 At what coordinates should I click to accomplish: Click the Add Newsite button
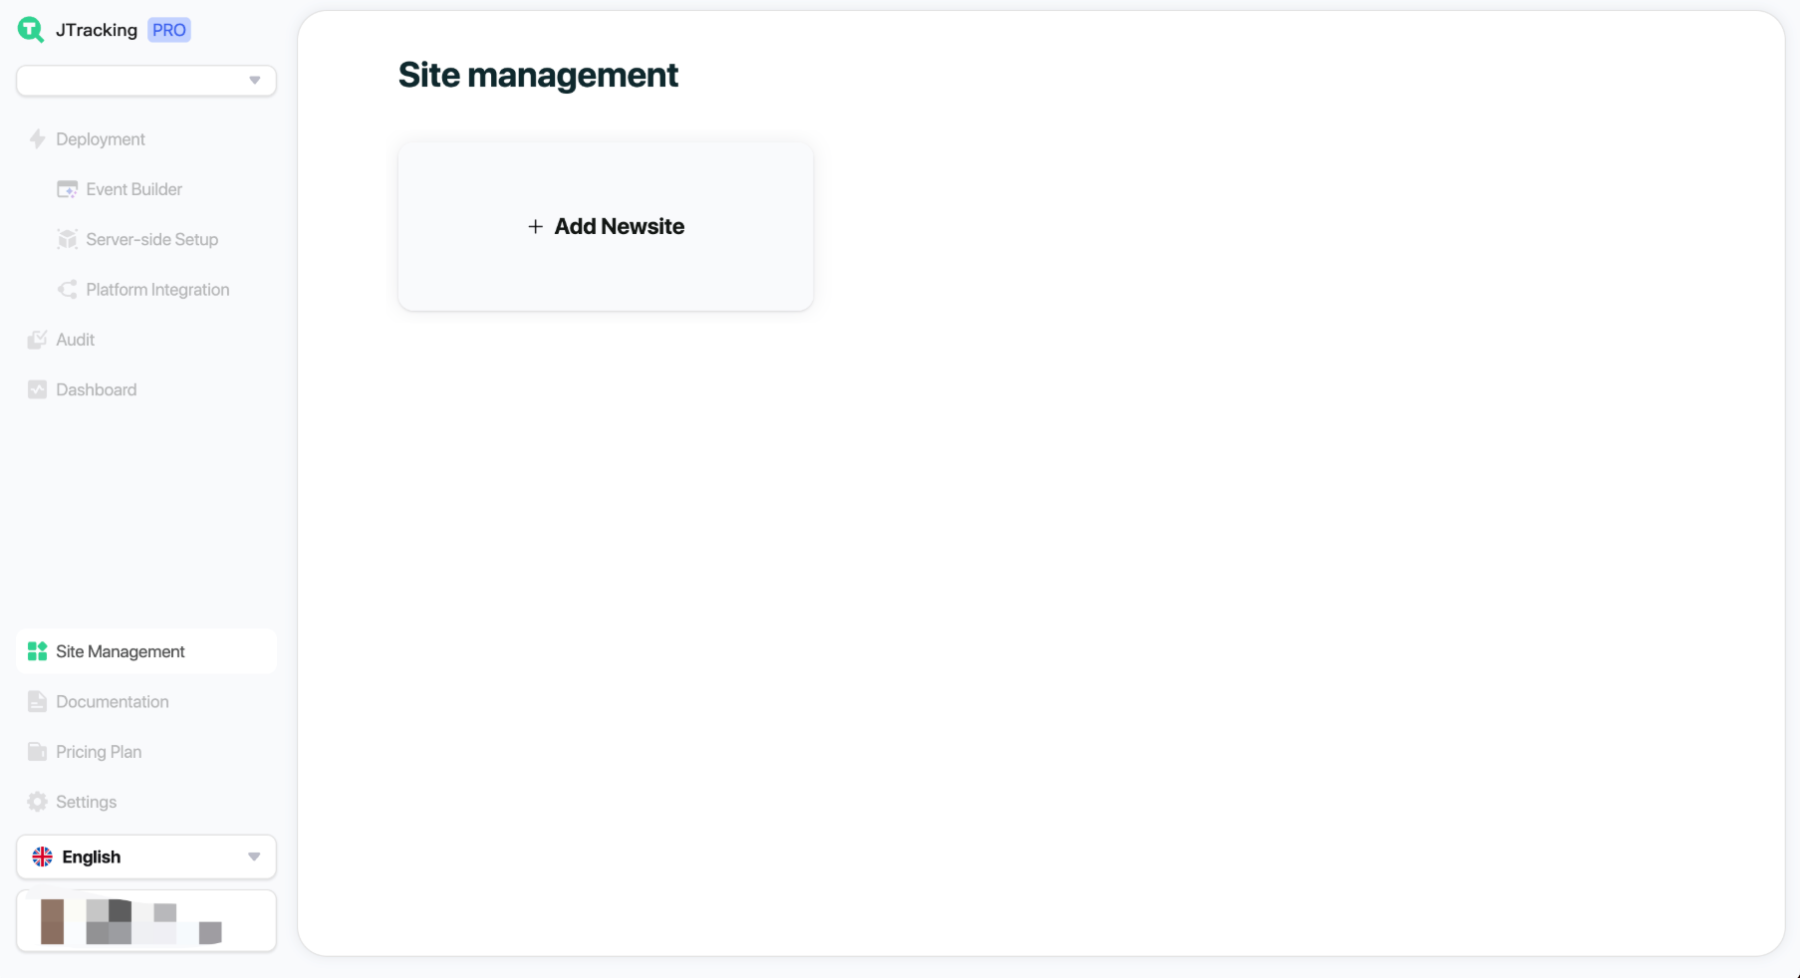tap(606, 227)
